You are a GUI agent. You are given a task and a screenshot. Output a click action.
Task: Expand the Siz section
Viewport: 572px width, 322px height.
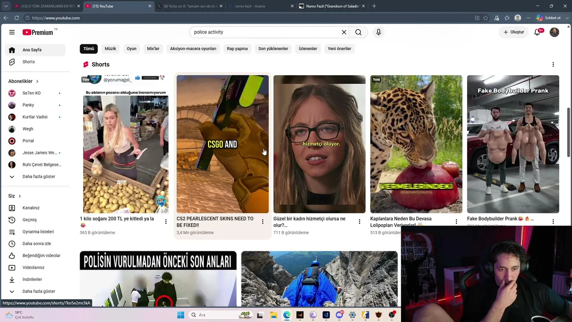tap(14, 196)
